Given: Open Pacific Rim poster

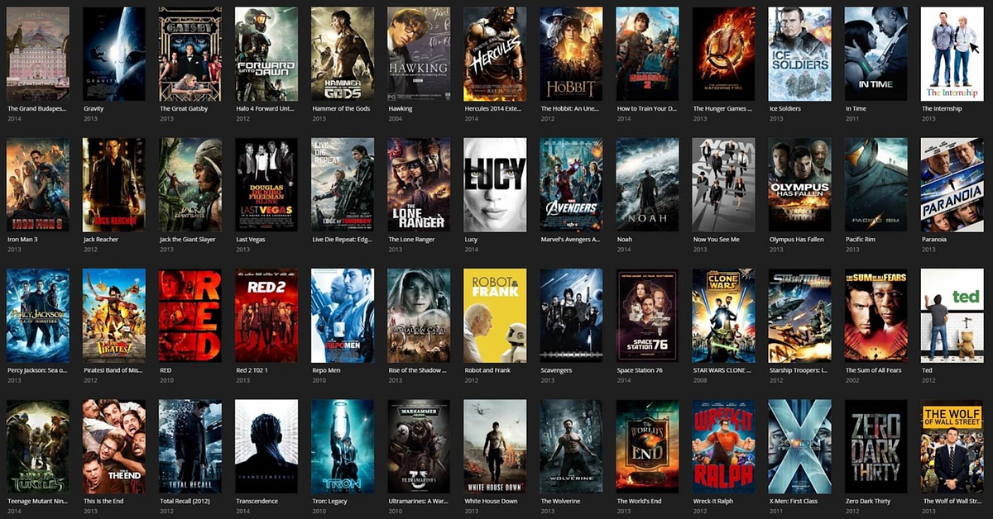Looking at the screenshot, I should [x=875, y=184].
